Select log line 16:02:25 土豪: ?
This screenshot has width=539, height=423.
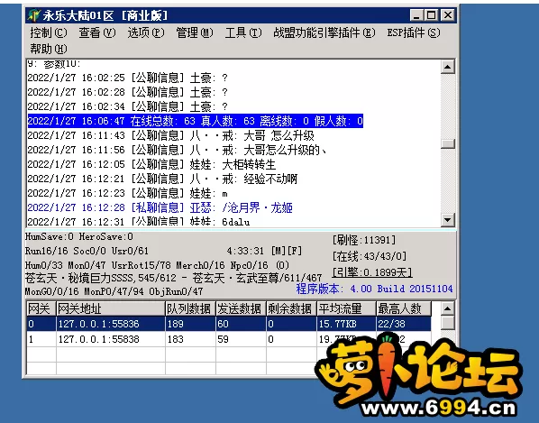point(127,78)
